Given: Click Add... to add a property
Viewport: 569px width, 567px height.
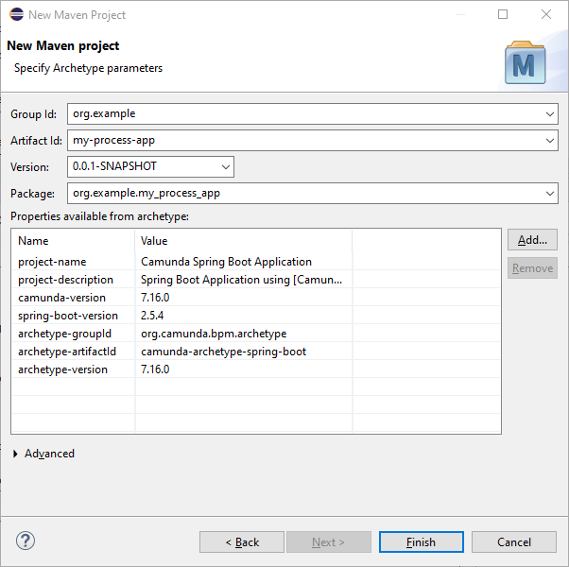Looking at the screenshot, I should click(532, 240).
